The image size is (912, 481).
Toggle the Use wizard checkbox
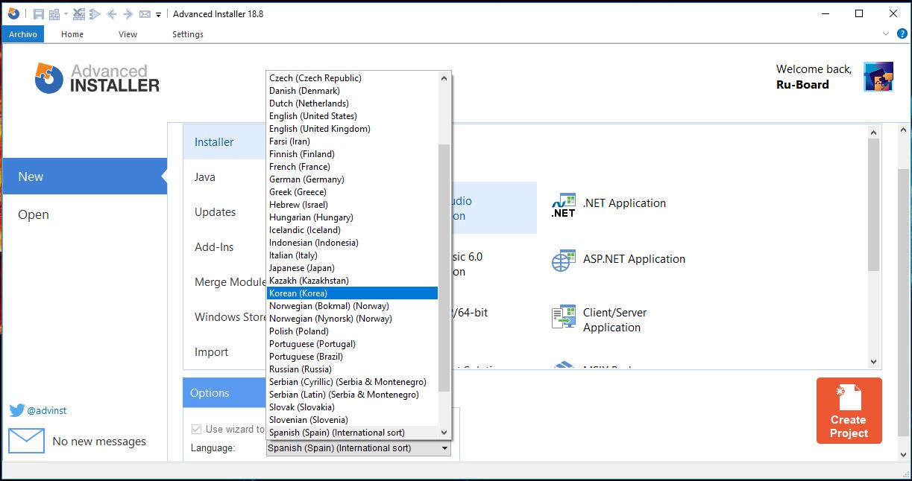197,429
